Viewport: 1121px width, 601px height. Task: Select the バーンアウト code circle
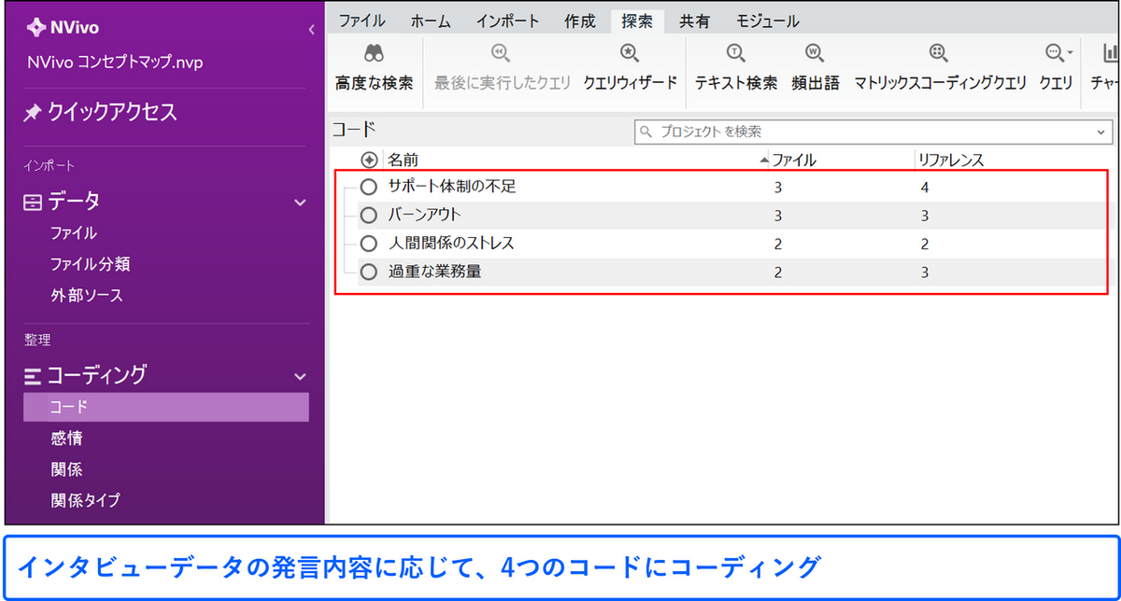[x=368, y=216]
